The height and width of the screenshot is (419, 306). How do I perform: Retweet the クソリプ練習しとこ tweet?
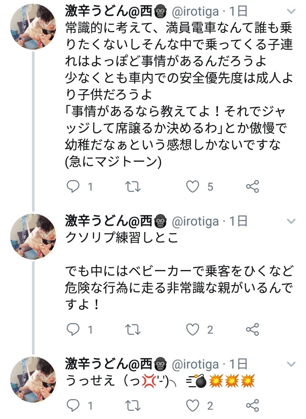[x=133, y=329]
